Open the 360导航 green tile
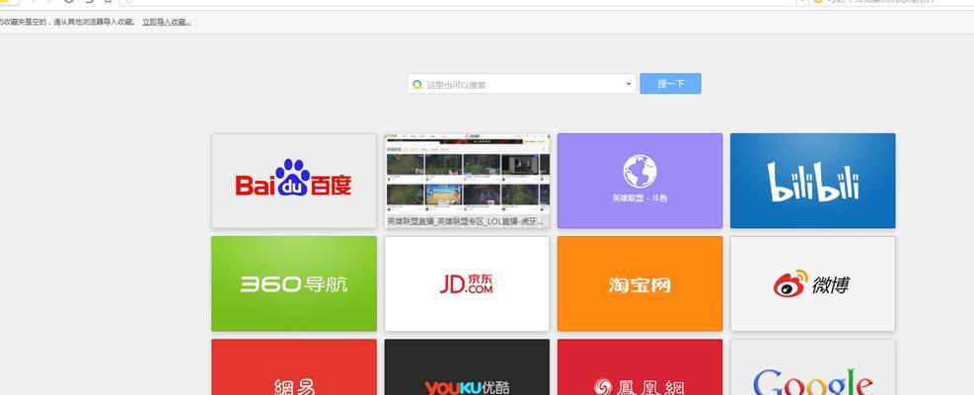 [x=294, y=283]
